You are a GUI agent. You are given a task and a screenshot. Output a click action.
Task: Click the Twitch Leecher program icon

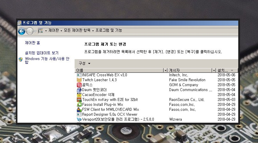[x=79, y=80]
